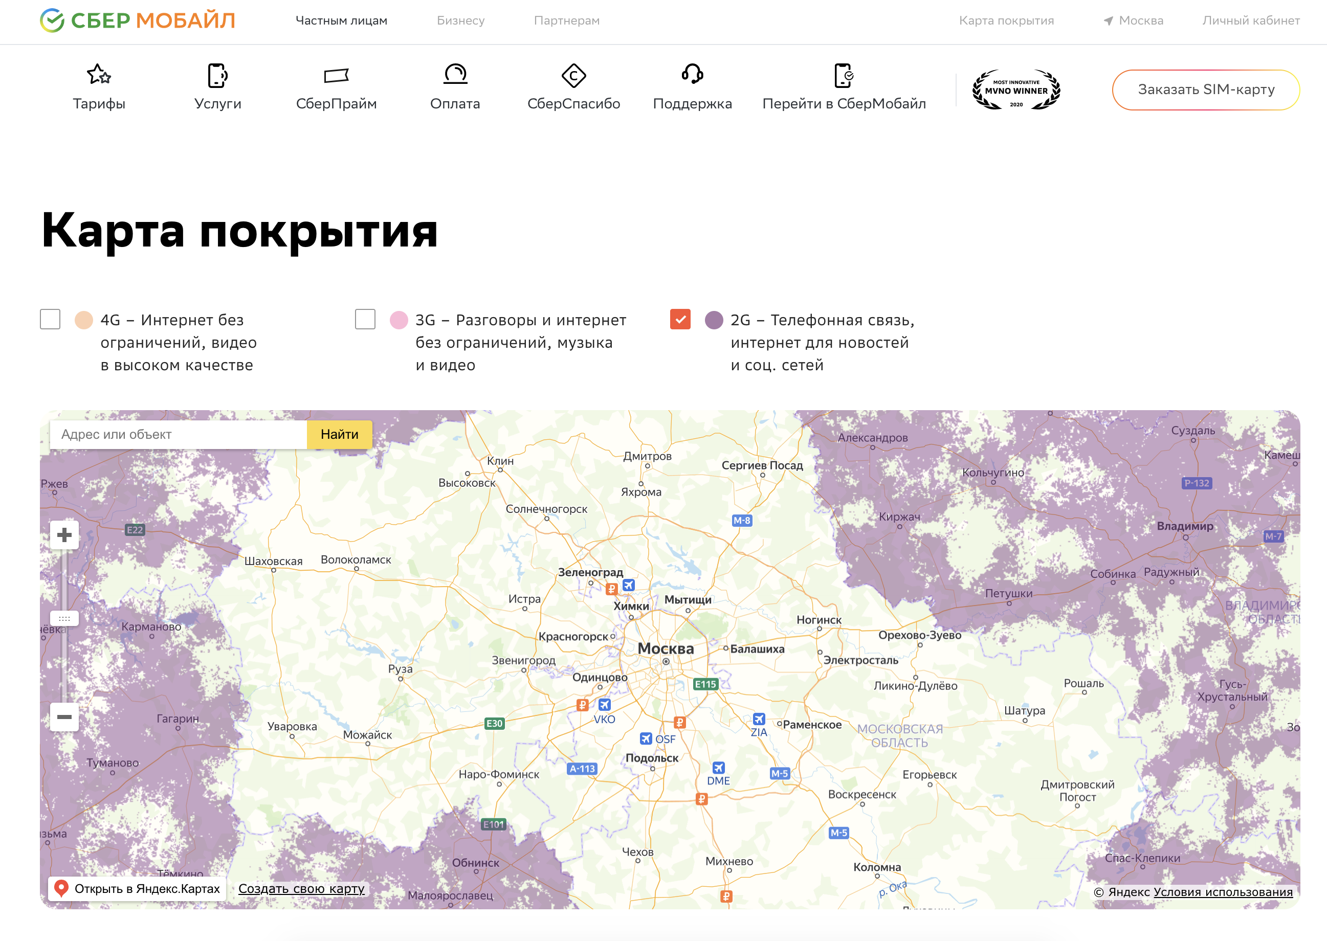Open Открыть в Яндекс.Картах
This screenshot has height=941, width=1327.
click(137, 888)
